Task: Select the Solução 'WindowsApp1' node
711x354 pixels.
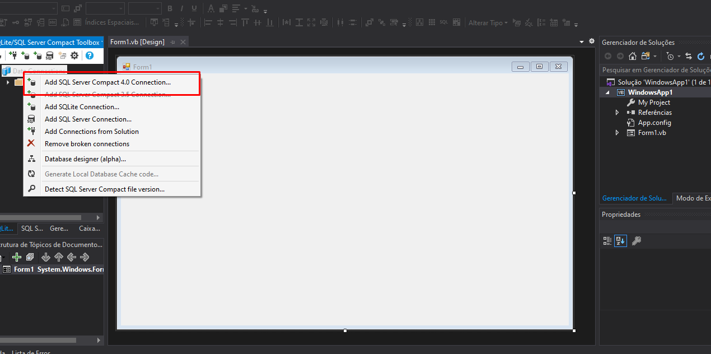Action: pos(659,82)
